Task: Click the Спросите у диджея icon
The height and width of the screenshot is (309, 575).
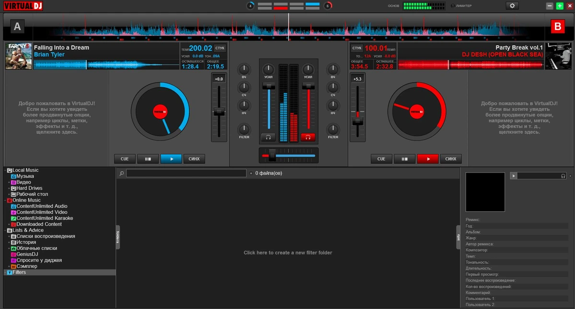Action: coord(13,261)
